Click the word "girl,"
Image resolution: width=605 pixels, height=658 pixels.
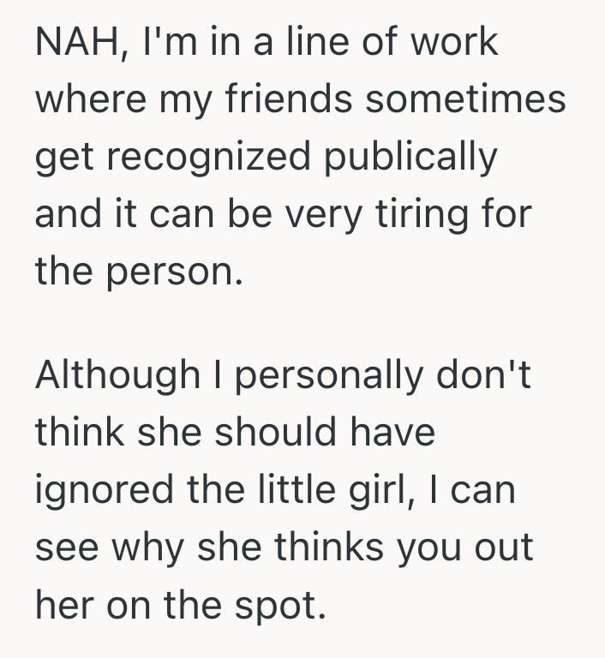(x=374, y=491)
